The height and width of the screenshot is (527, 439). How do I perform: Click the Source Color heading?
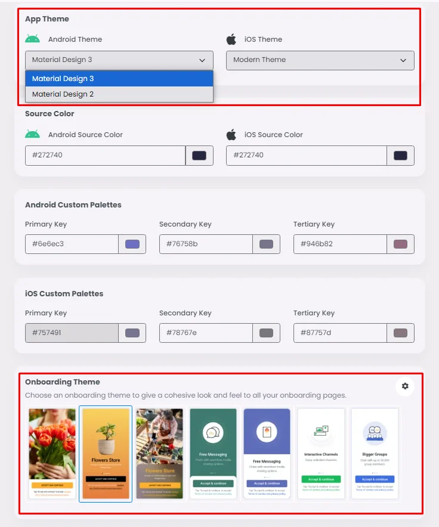click(x=50, y=114)
